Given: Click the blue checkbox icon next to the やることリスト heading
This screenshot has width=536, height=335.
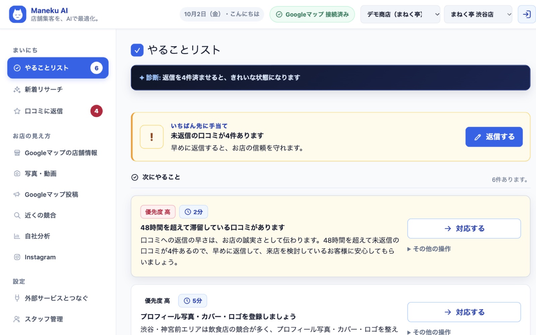Looking at the screenshot, I should [137, 50].
